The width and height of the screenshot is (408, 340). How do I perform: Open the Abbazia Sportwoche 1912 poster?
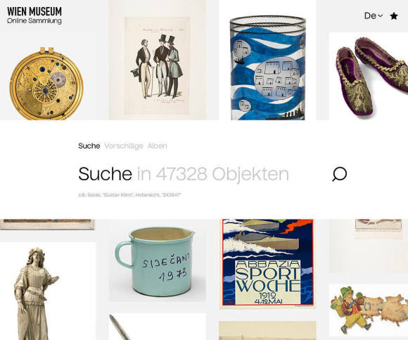coord(267,264)
